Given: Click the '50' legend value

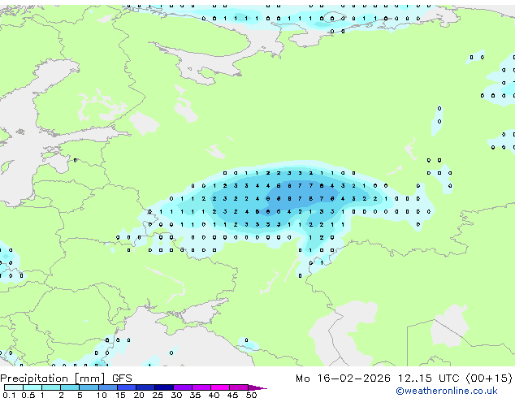Looking at the screenshot, I should coord(251,395).
